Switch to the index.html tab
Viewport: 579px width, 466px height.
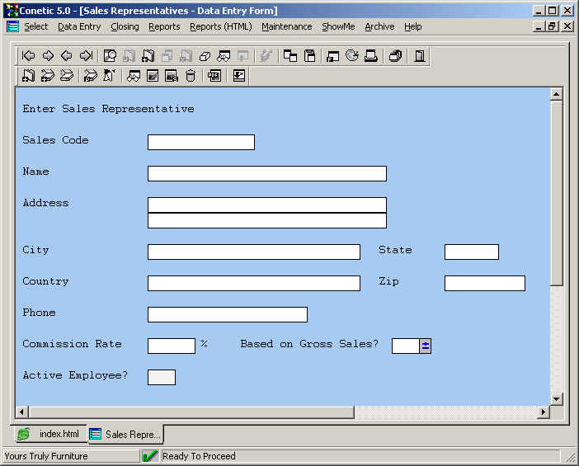50,434
